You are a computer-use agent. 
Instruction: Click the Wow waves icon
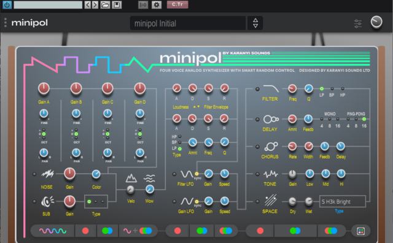(x=149, y=178)
